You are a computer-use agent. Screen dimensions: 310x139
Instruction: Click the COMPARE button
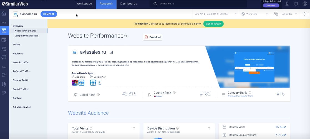tap(49, 14)
